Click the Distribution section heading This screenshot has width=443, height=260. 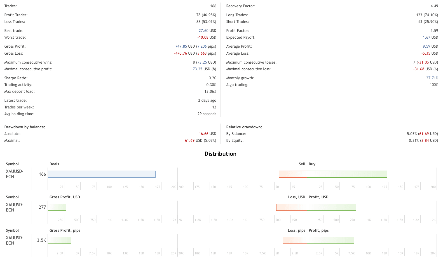point(220,154)
